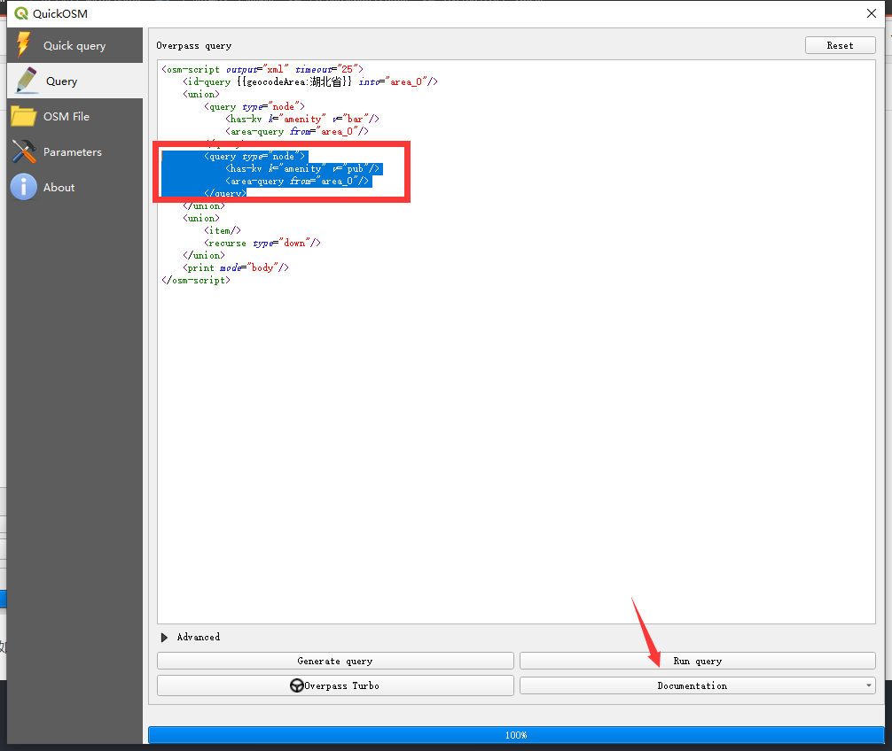Close the QuickOSM dialog
The height and width of the screenshot is (751, 892).
[871, 13]
